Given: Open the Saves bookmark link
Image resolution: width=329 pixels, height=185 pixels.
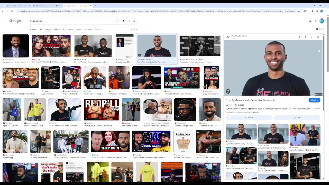Looking at the screenshot, I should click(x=320, y=29).
